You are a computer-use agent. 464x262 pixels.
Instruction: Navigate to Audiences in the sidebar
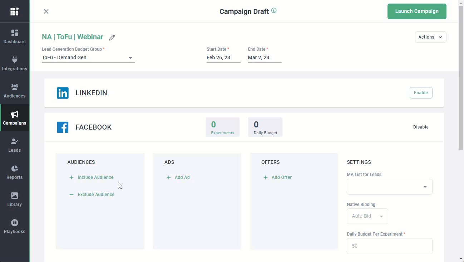pos(15,91)
